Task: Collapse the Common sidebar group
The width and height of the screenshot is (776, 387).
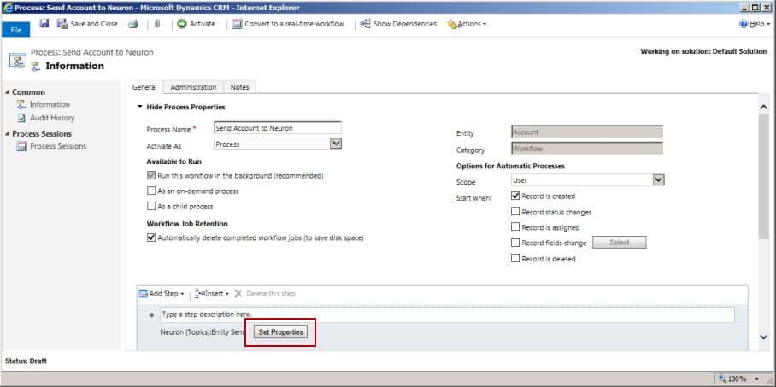Action: (x=8, y=92)
